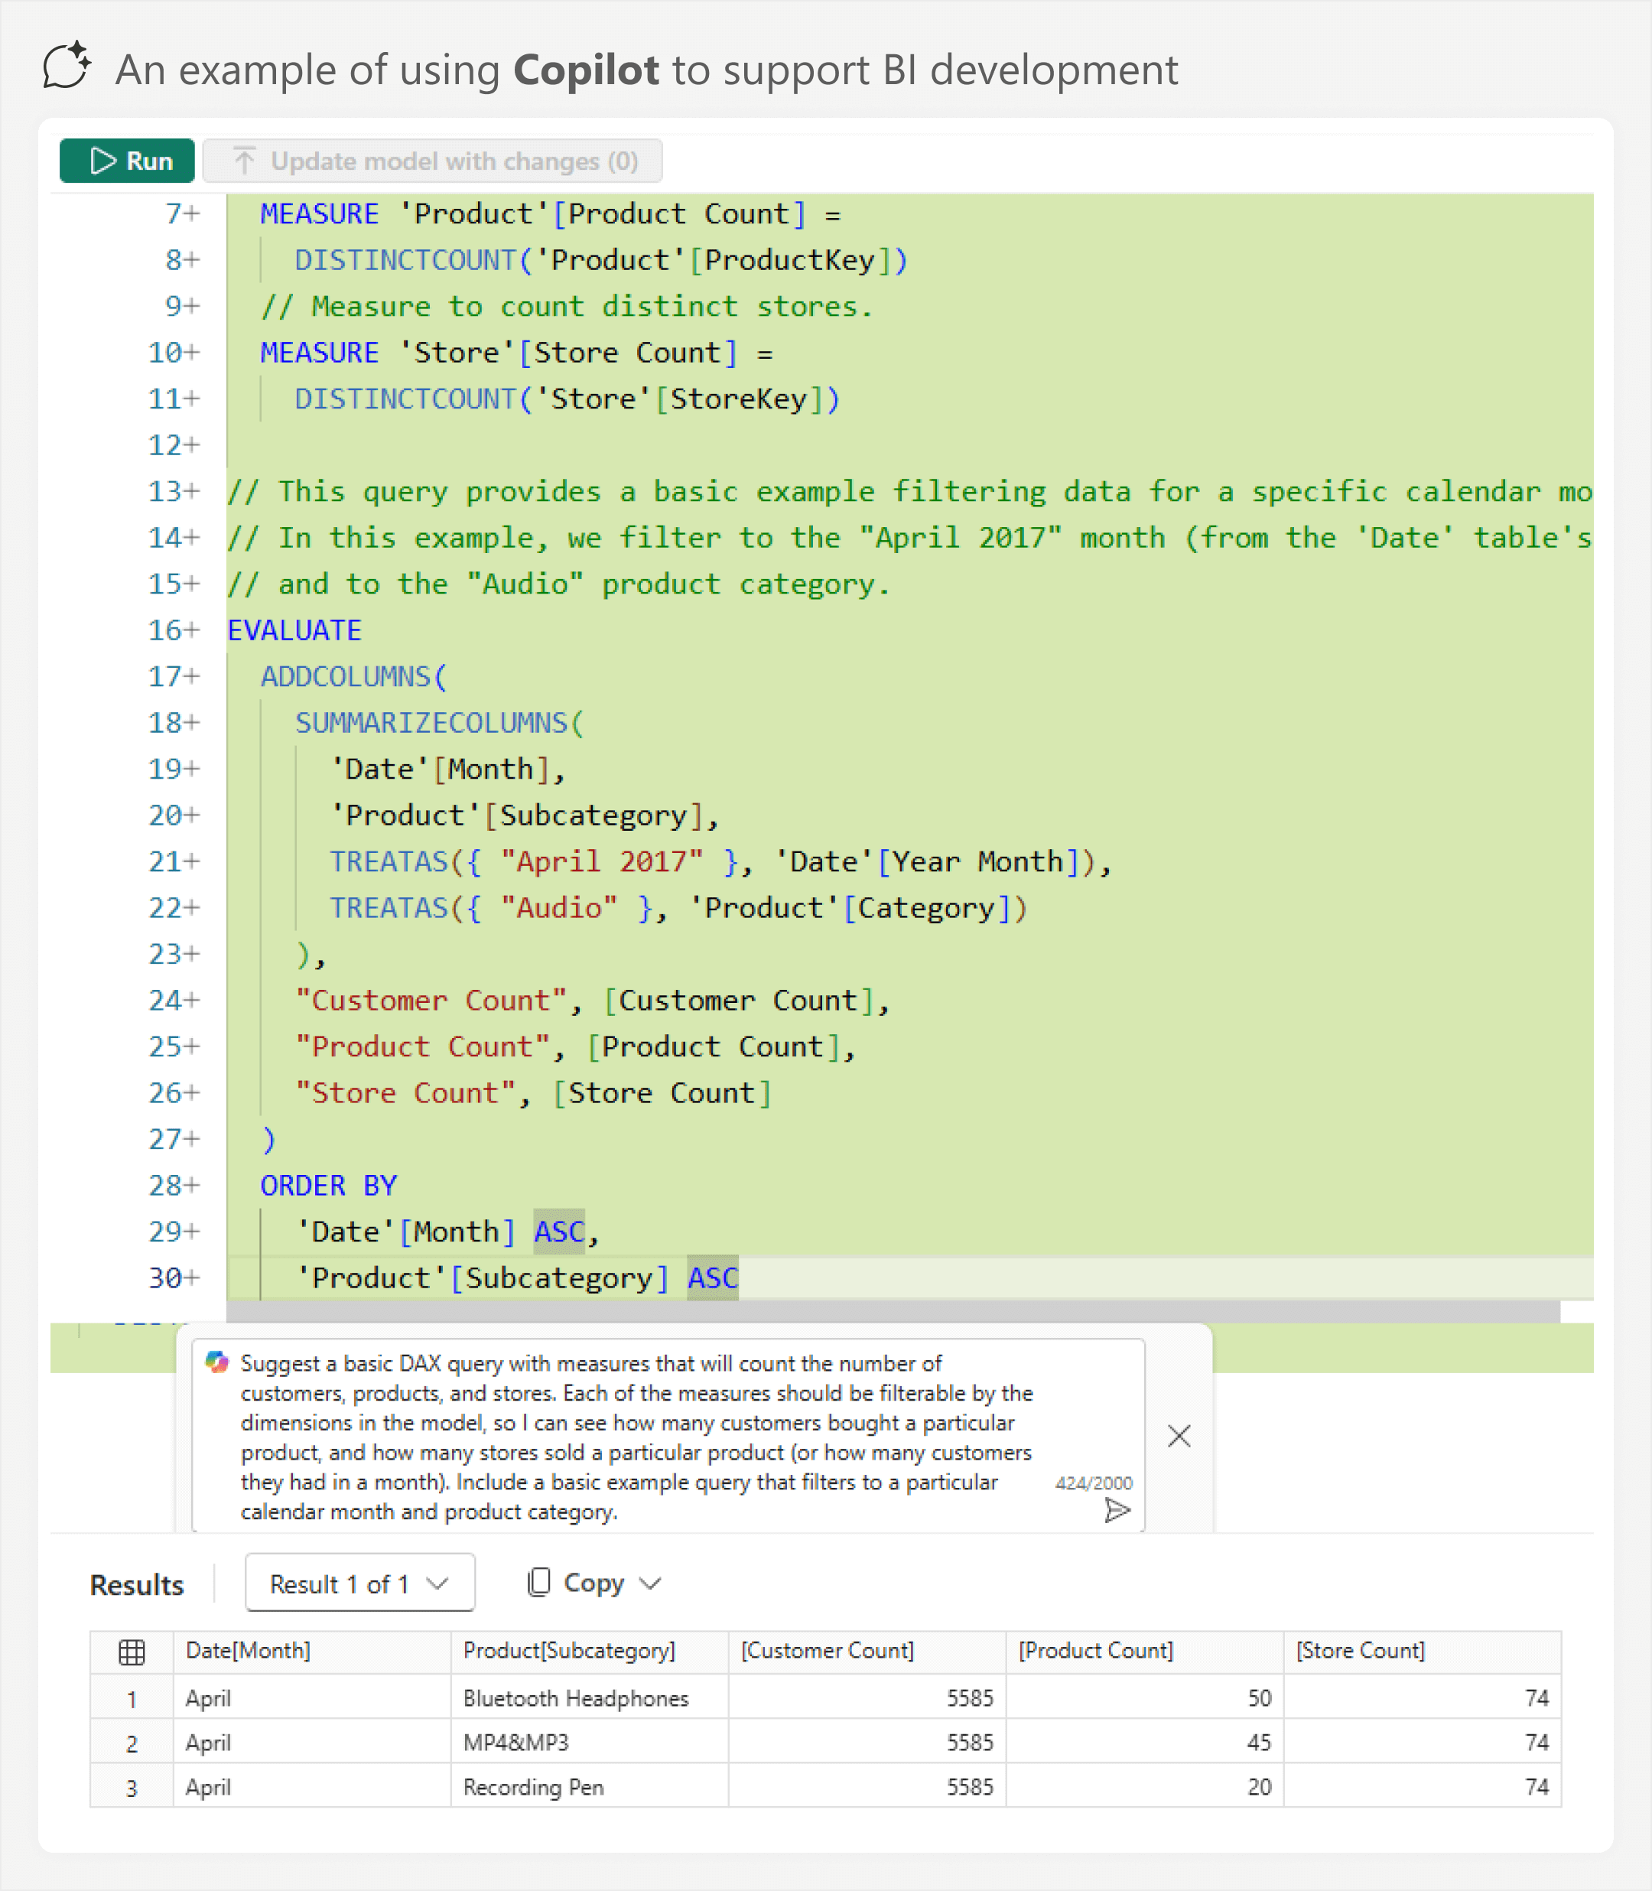Viewport: 1652px width, 1891px height.
Task: Click ASC keyword on line 29
Action: 560,1231
